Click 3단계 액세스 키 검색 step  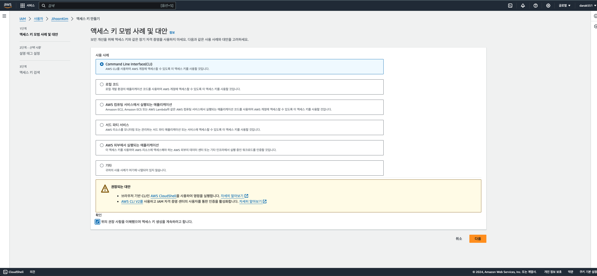[x=30, y=72]
